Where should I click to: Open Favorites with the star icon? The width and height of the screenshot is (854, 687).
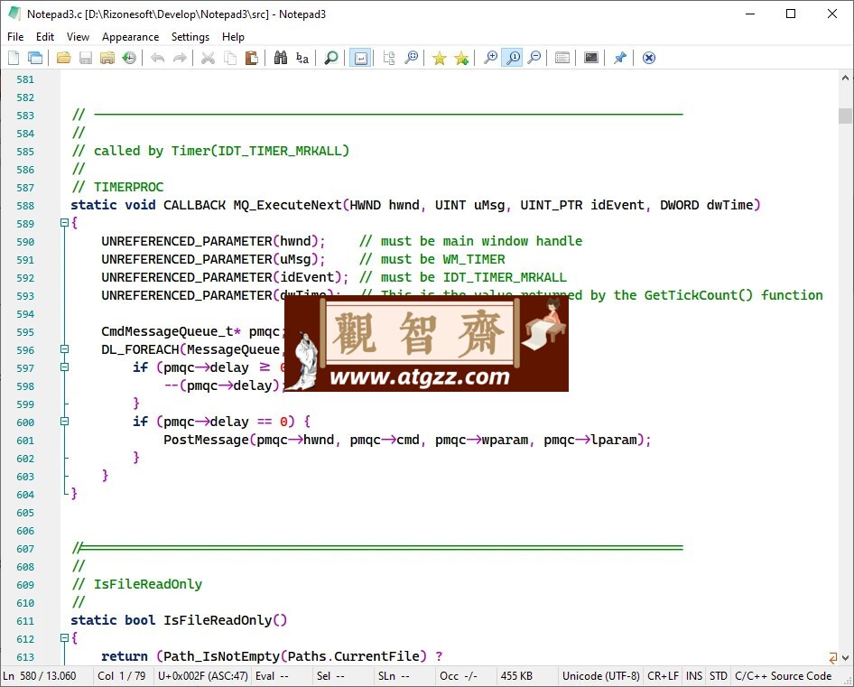[x=439, y=58]
